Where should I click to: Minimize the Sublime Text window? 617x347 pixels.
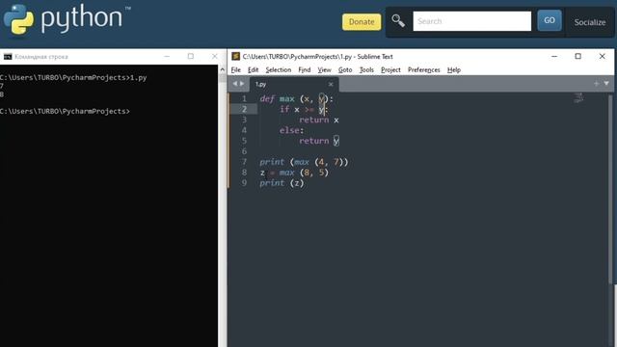click(x=554, y=56)
